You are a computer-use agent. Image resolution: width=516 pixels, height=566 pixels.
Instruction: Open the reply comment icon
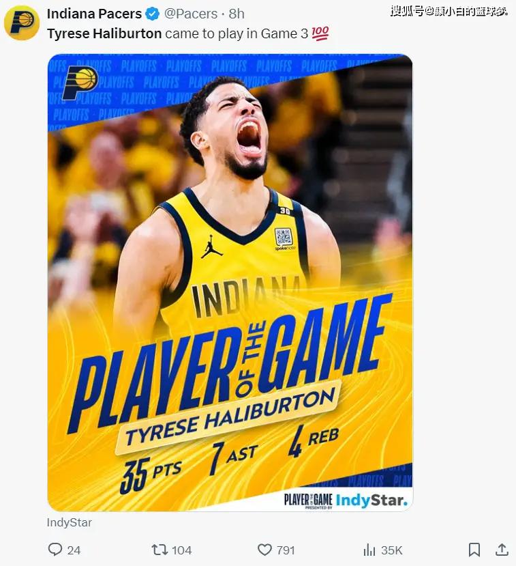pyautogui.click(x=55, y=550)
